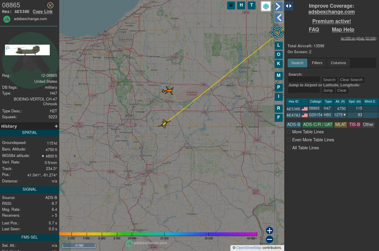379x251 pixels.
Task: Sort table by Alt. (ft) column
Action: click(340, 102)
